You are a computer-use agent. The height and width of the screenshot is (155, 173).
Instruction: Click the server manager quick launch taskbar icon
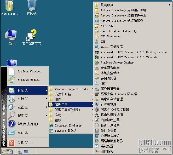[x=20, y=152]
